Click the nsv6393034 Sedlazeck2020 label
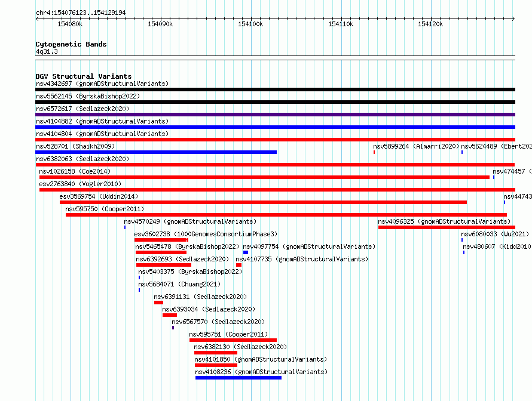 point(209,309)
